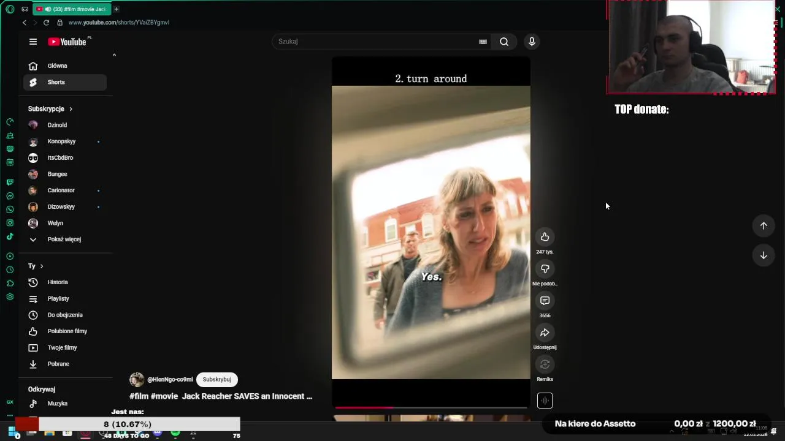Open Do obejrzenia watch later
Image resolution: width=785 pixels, height=441 pixels.
pyautogui.click(x=65, y=315)
